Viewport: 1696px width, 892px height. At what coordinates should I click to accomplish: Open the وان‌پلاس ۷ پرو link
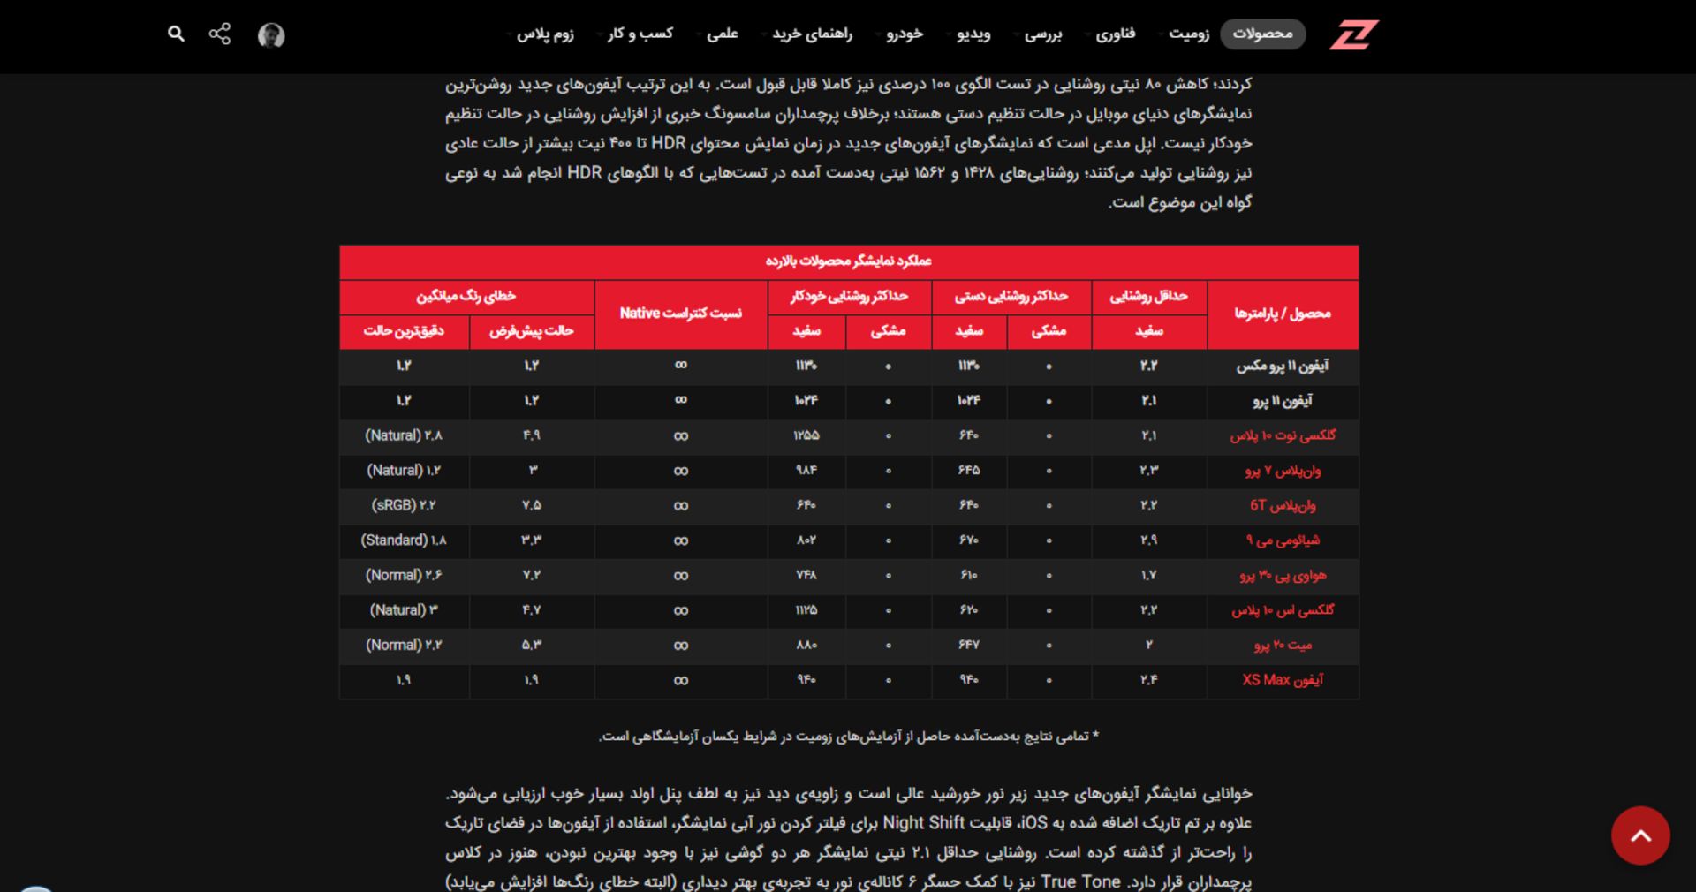pos(1283,471)
